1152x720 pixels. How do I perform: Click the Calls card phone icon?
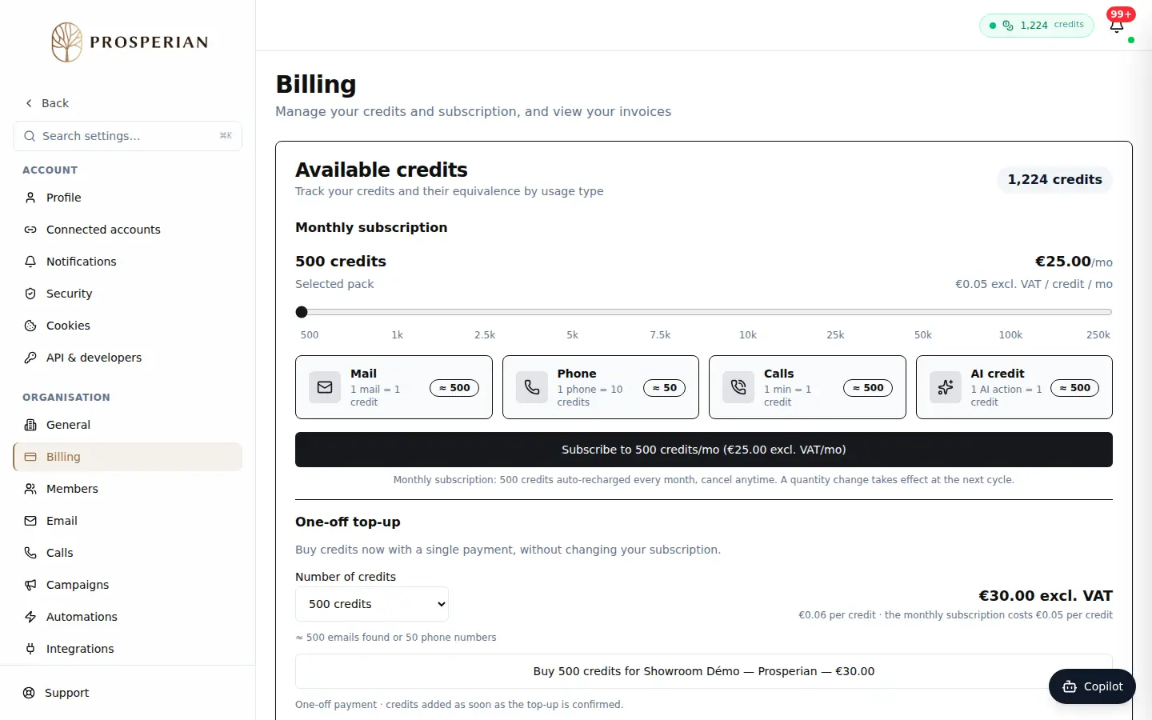click(x=738, y=387)
